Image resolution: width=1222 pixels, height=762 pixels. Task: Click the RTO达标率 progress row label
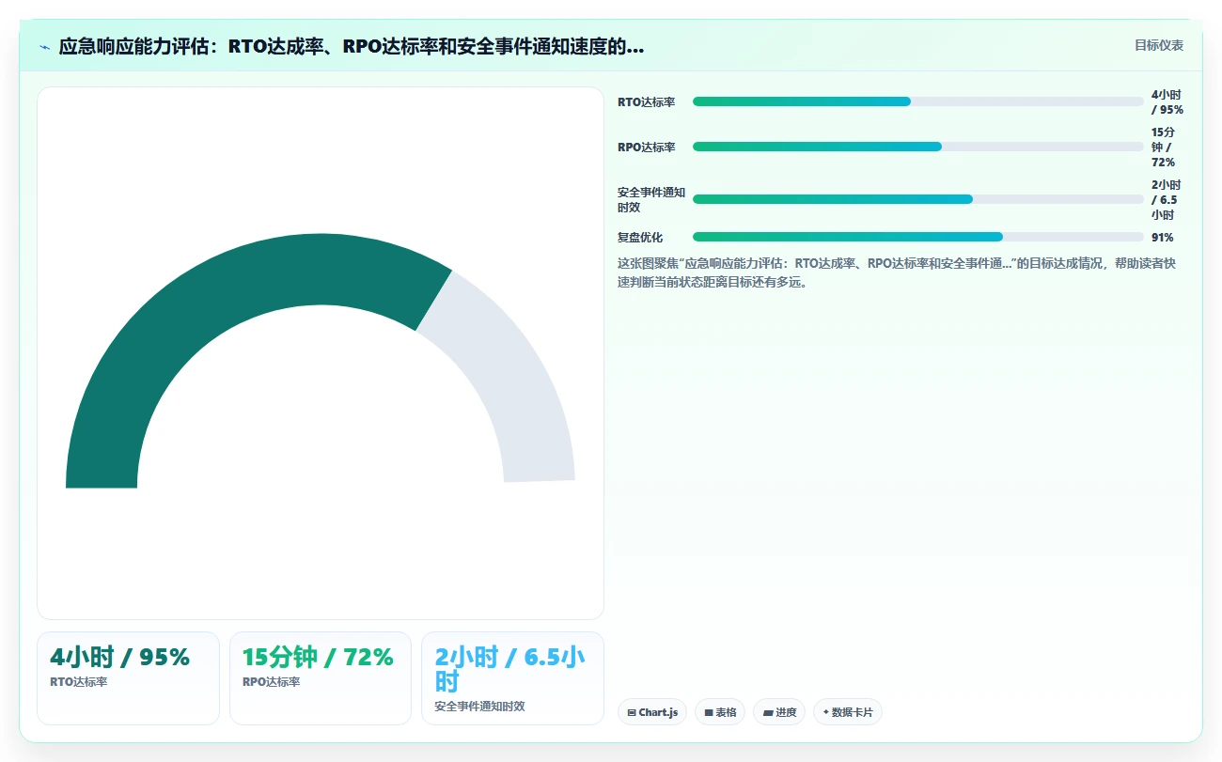point(647,101)
